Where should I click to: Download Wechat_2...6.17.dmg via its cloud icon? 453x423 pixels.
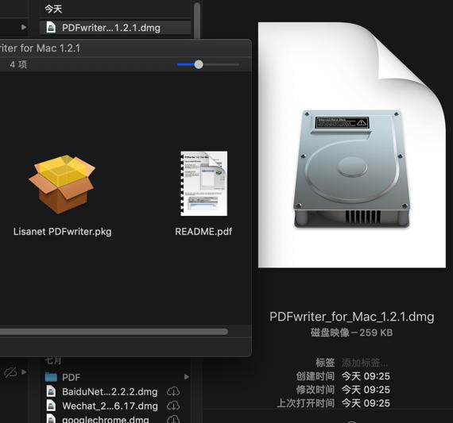[x=173, y=406]
